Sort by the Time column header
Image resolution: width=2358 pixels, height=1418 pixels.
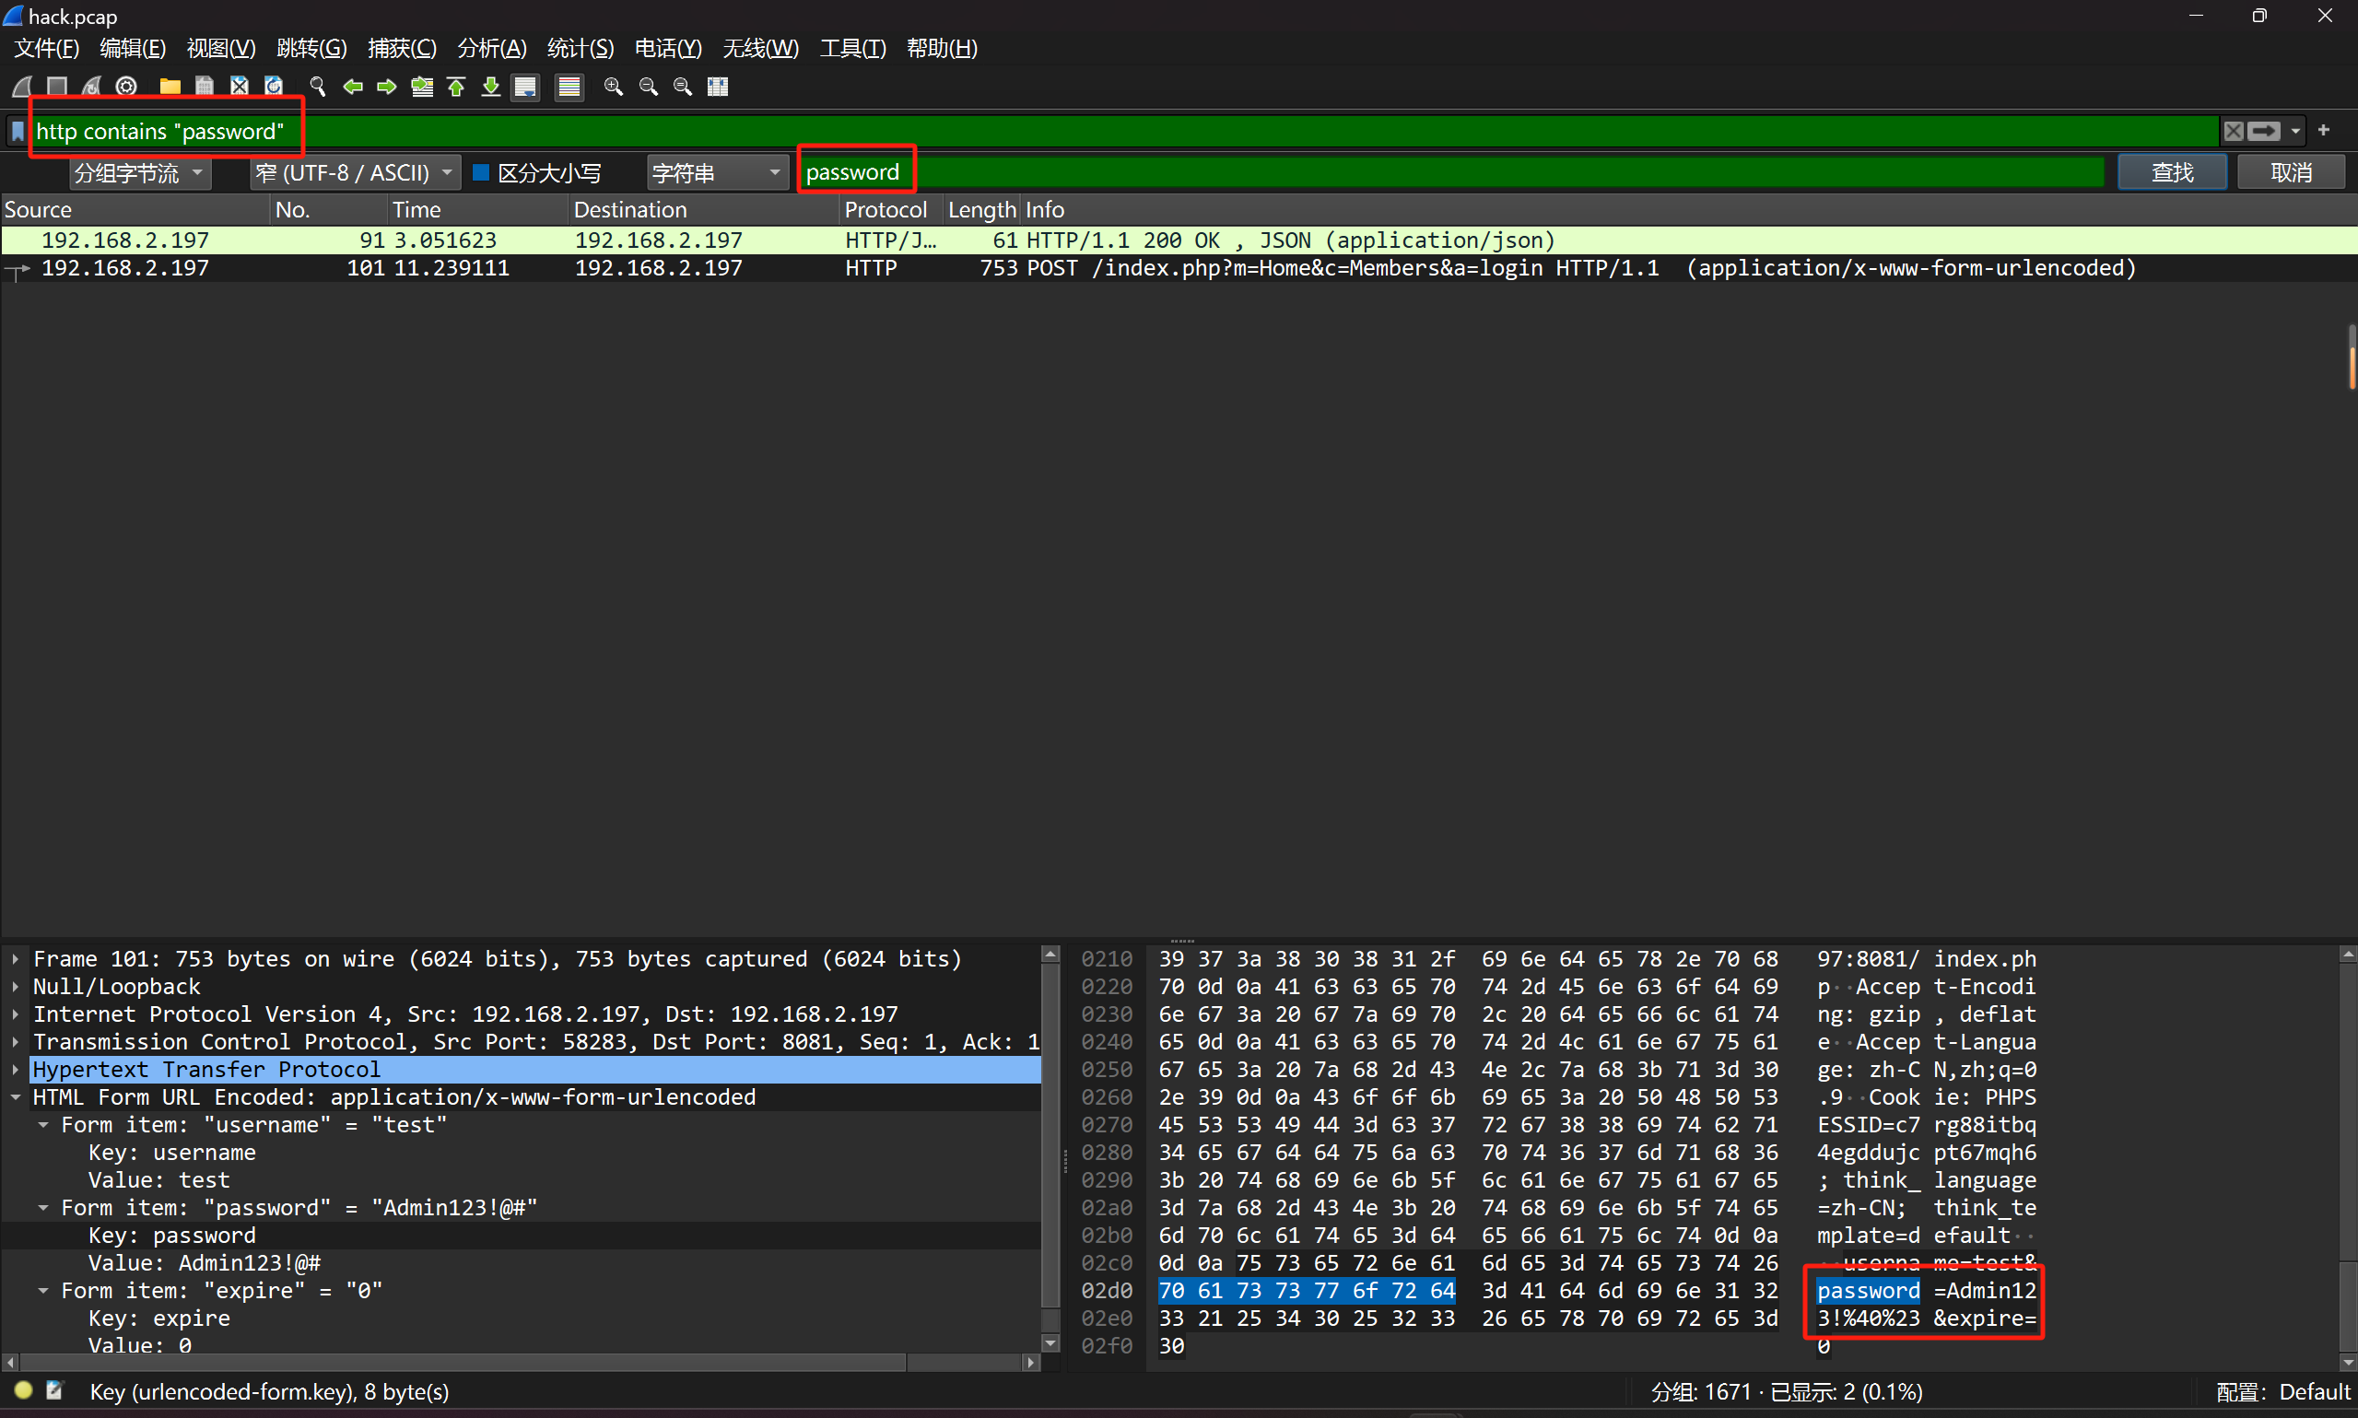coord(476,209)
